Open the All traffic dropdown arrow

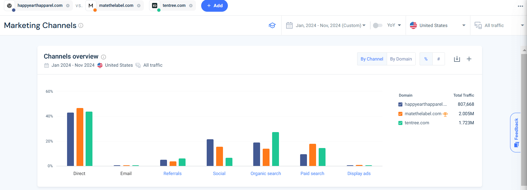[x=522, y=25]
